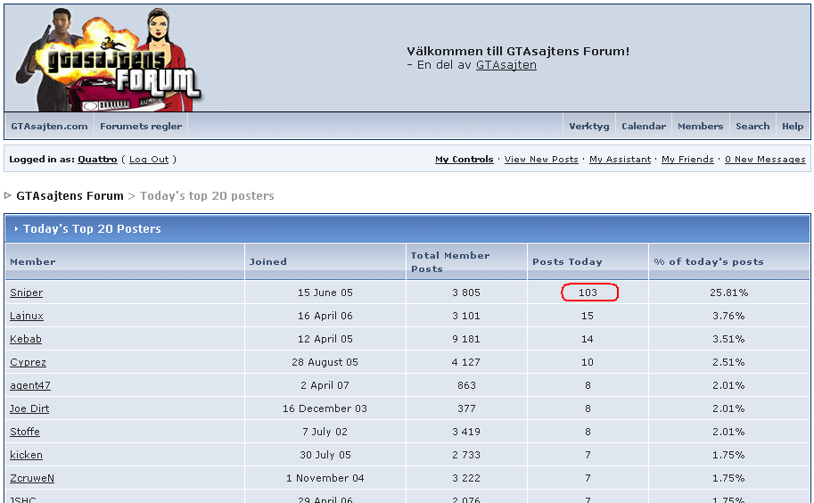
Task: Click Kebab's posts today value 14
Action: point(588,339)
